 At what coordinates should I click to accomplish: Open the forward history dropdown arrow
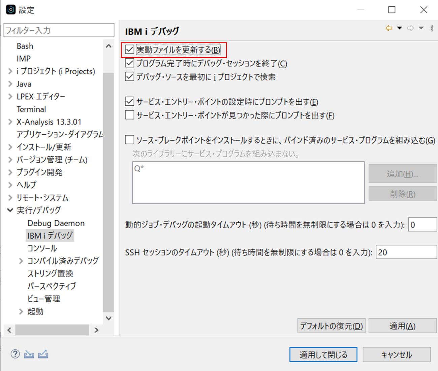coord(421,28)
